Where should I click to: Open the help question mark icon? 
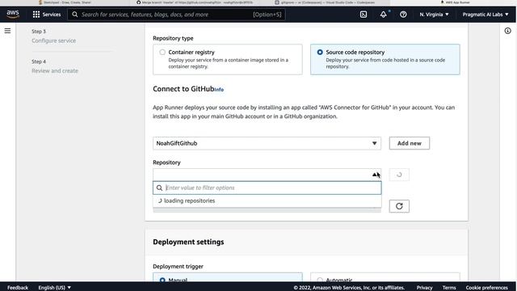tap(403, 15)
